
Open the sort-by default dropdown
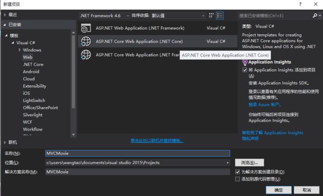(178, 16)
